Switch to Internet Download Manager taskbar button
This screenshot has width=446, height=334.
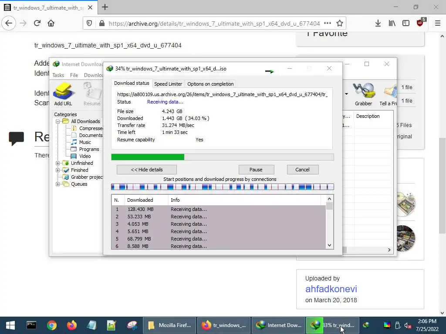278,325
